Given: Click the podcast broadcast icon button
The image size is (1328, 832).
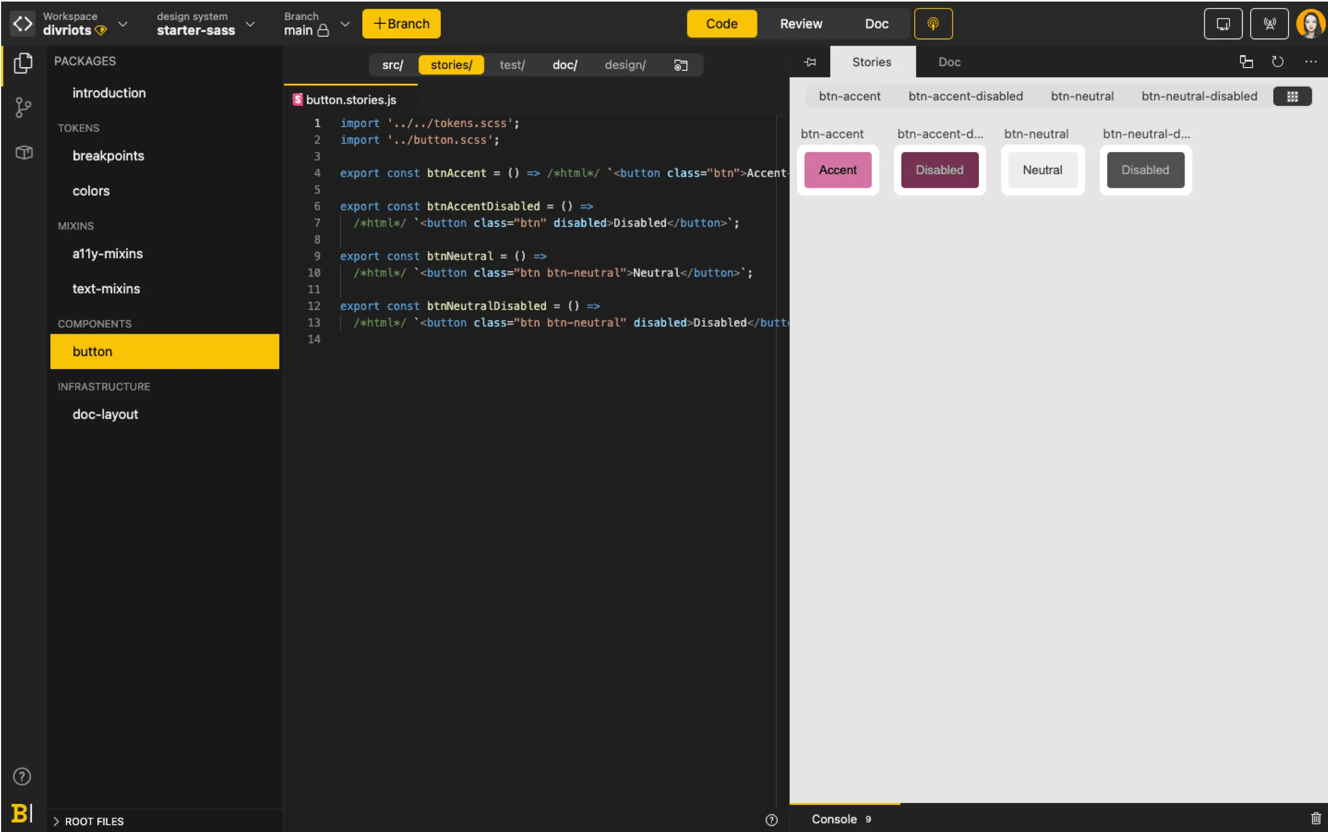Looking at the screenshot, I should pyautogui.click(x=933, y=24).
